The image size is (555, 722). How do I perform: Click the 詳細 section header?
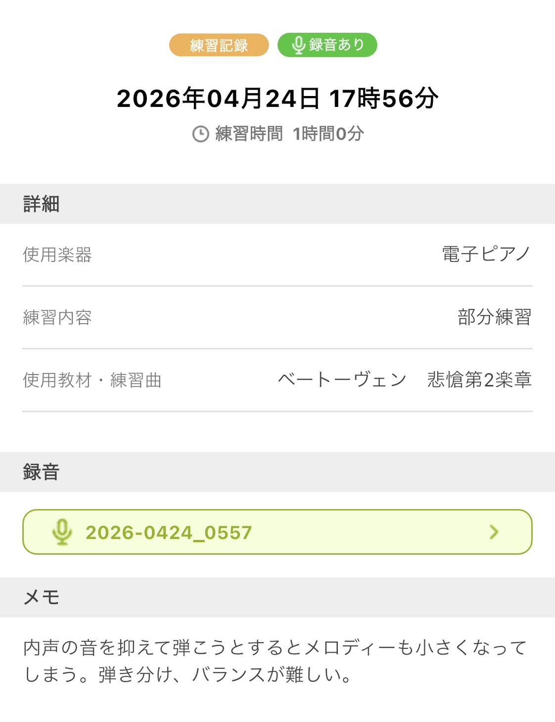pyautogui.click(x=42, y=204)
